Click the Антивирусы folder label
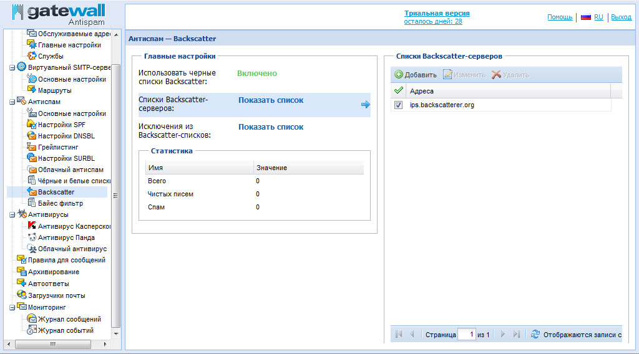639x354 pixels. coord(48,214)
